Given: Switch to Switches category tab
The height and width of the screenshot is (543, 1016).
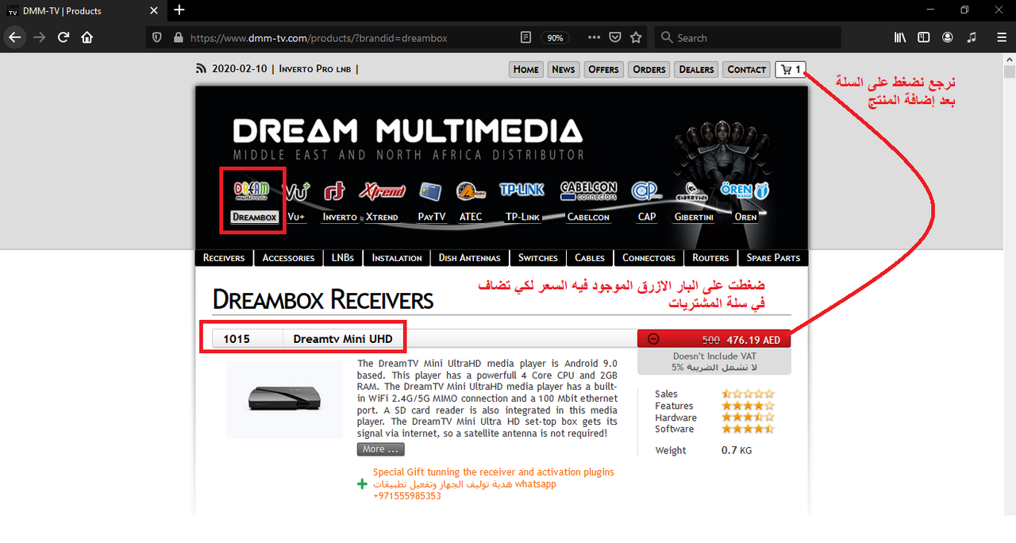Looking at the screenshot, I should 538,258.
